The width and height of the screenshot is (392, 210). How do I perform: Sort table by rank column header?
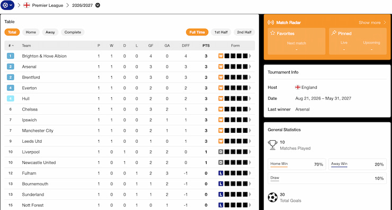pos(11,45)
